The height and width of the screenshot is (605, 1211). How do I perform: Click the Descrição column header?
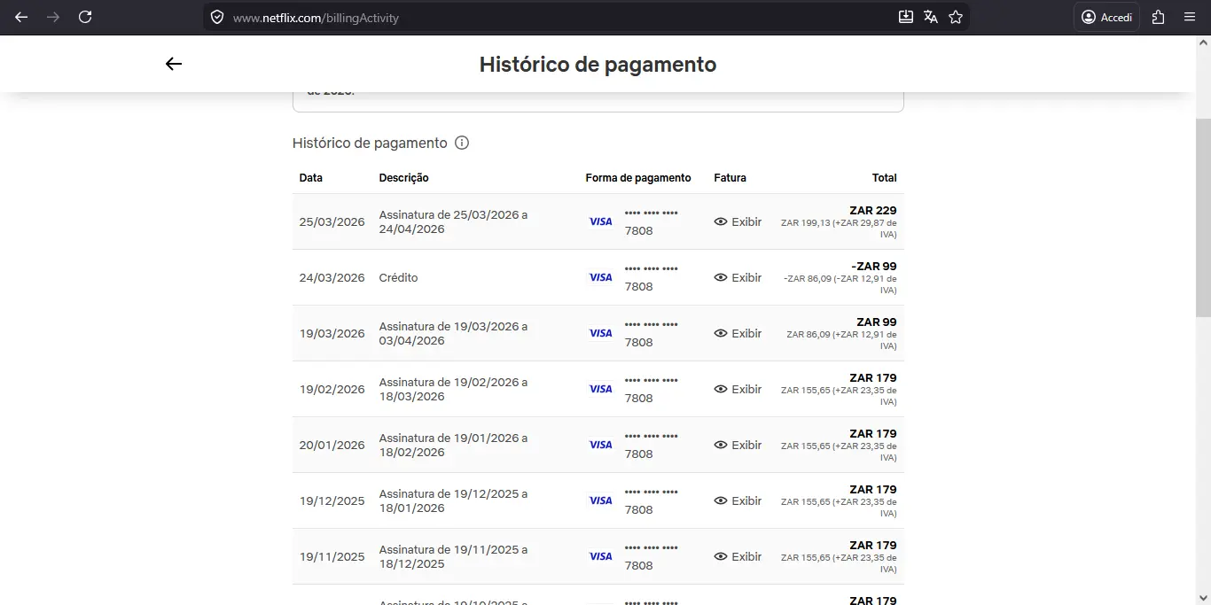coord(403,178)
